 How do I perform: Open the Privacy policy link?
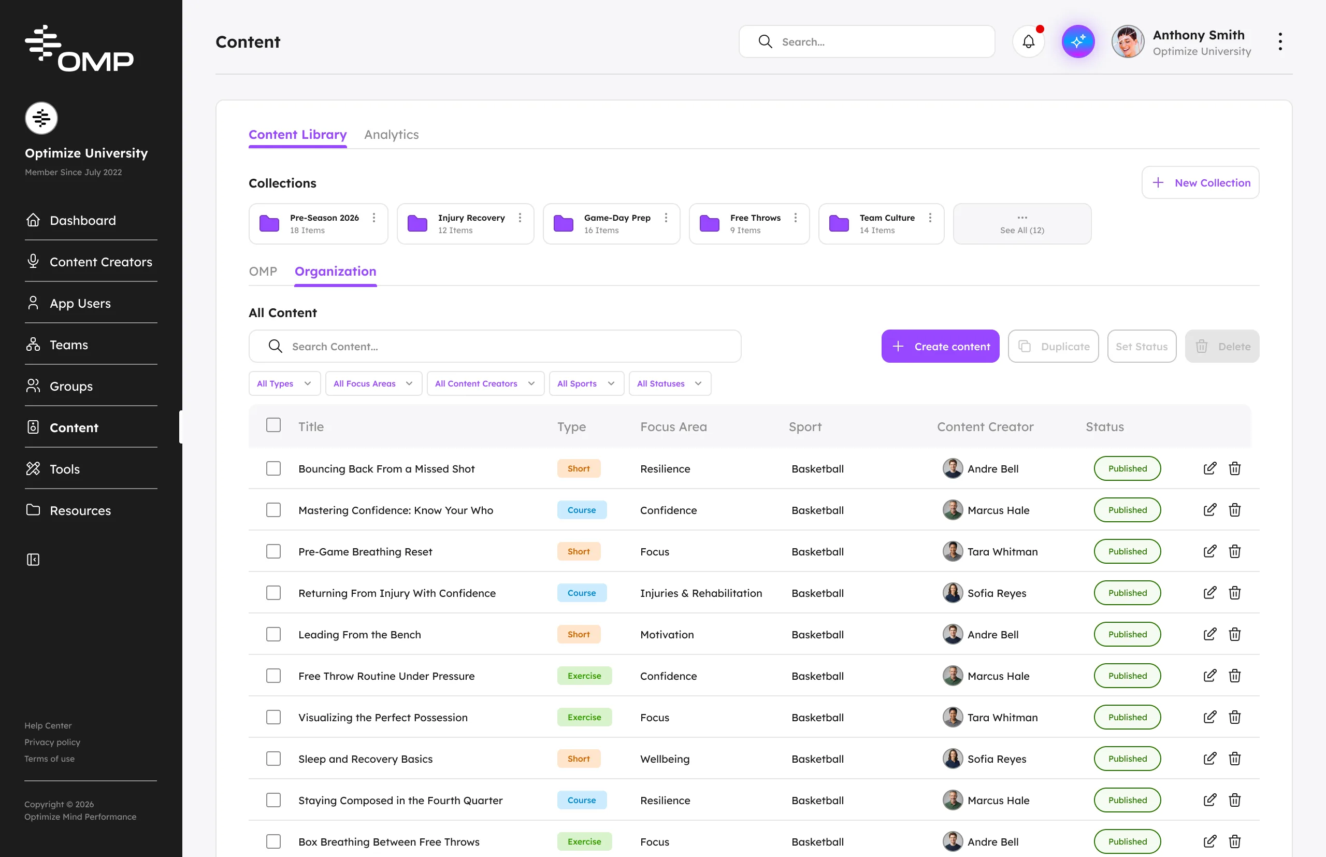click(x=52, y=742)
